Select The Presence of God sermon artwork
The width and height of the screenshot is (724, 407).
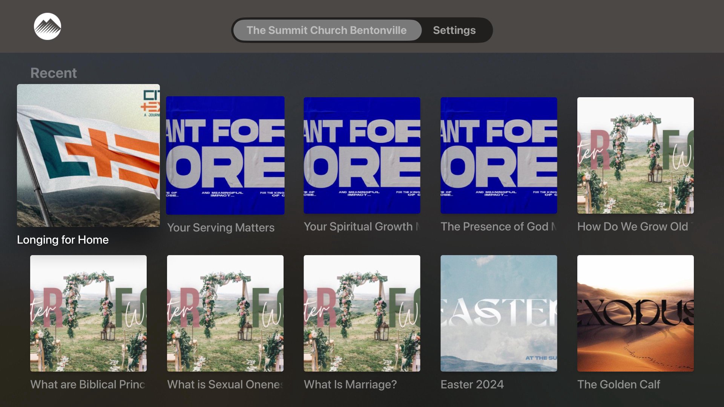pyautogui.click(x=499, y=155)
